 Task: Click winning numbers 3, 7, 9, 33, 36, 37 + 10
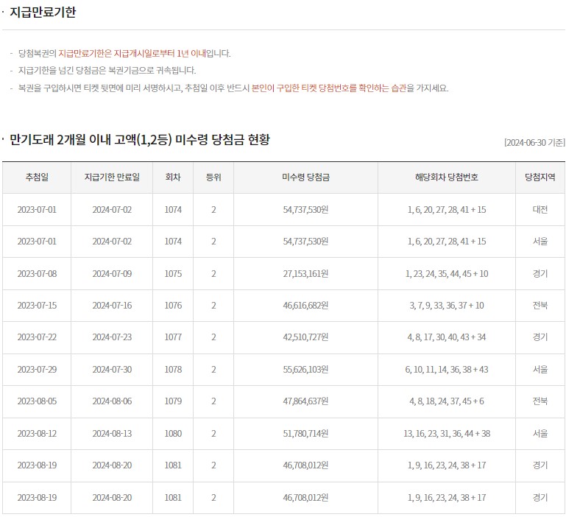click(447, 306)
